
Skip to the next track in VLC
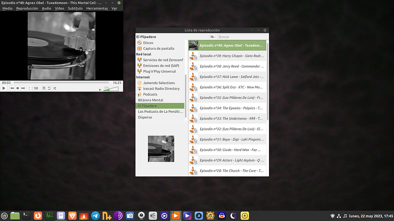coord(23,88)
